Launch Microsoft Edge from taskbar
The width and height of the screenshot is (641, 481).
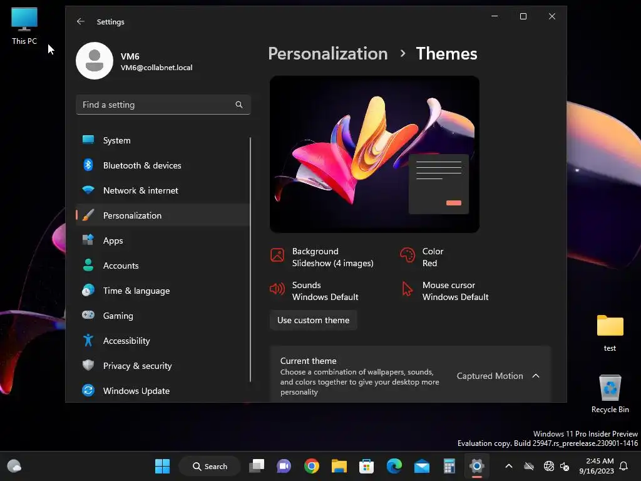394,466
